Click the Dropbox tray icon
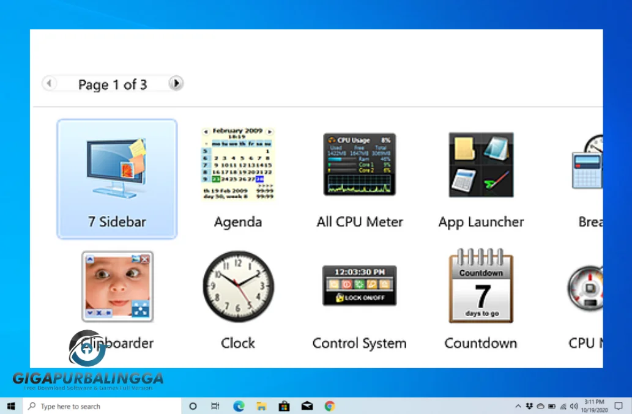632x414 pixels. (x=529, y=406)
